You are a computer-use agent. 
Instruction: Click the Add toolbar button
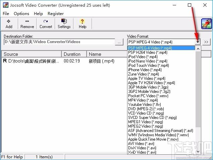point(9,24)
